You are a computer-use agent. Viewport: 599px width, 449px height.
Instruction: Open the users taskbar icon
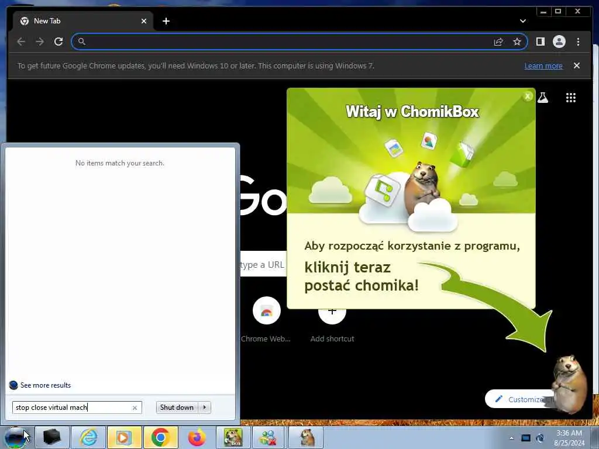pyautogui.click(x=268, y=437)
